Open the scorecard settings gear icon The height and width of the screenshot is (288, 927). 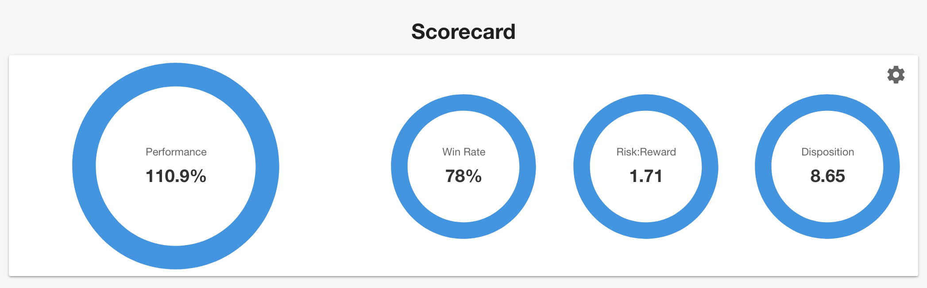pos(896,75)
